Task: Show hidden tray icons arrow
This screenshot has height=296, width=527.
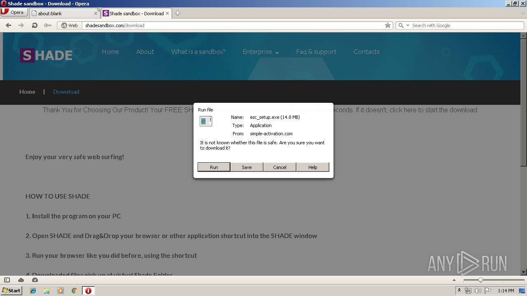Action: 459,291
